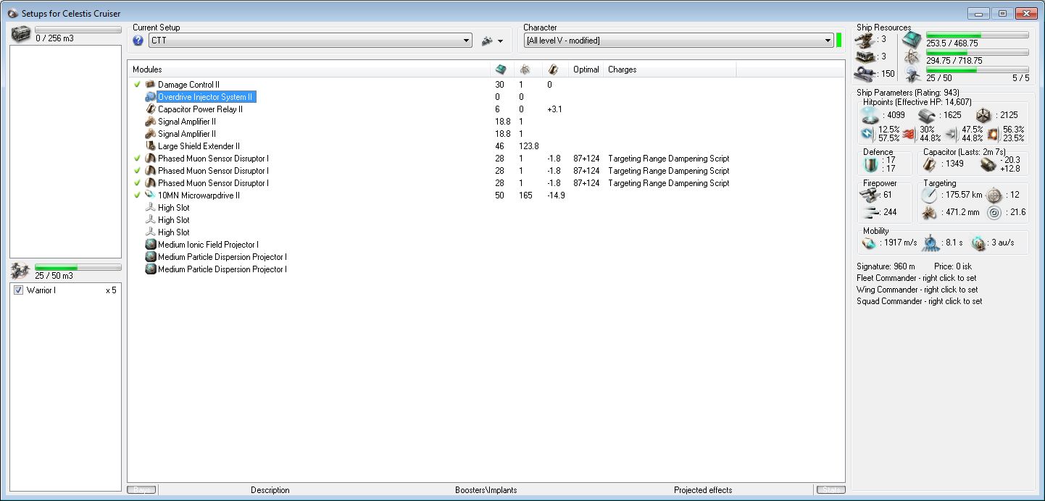Click the CPU chip icon in Ship Resources
The width and height of the screenshot is (1045, 501).
pos(912,40)
